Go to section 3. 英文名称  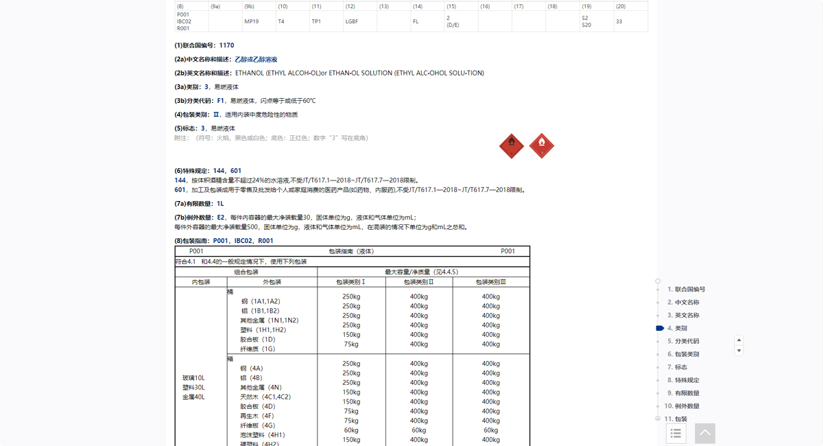[684, 316]
